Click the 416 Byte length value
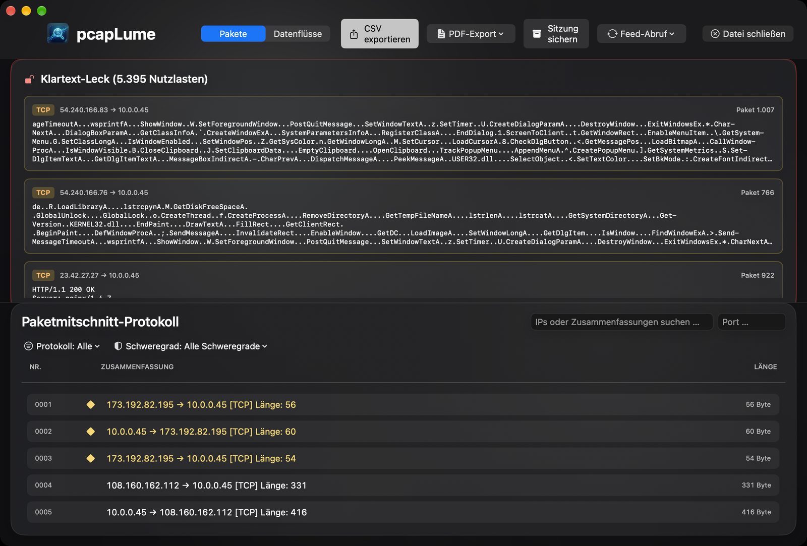This screenshot has width=807, height=546. click(x=756, y=512)
